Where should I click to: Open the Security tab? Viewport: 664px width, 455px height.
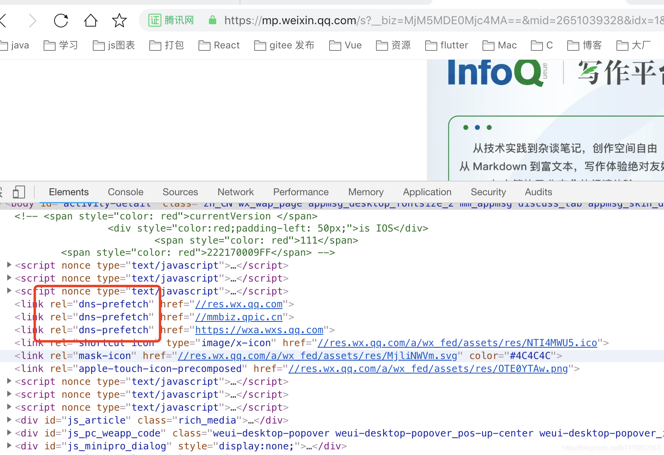[x=488, y=192]
